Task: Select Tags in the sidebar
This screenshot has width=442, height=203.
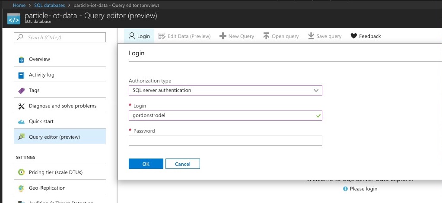Action: pos(60,90)
